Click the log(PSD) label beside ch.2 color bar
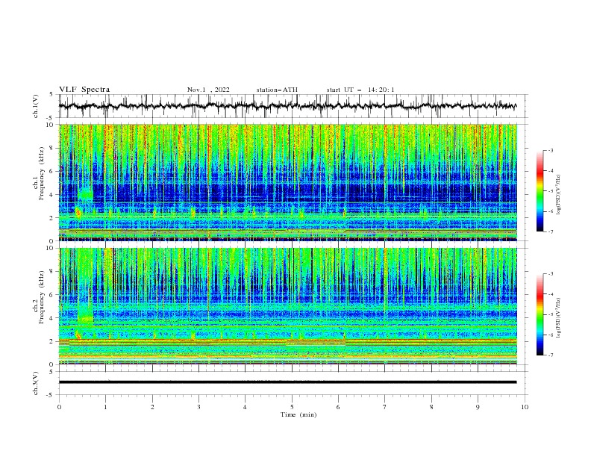Screen dimensions: 591x457 tap(558, 317)
